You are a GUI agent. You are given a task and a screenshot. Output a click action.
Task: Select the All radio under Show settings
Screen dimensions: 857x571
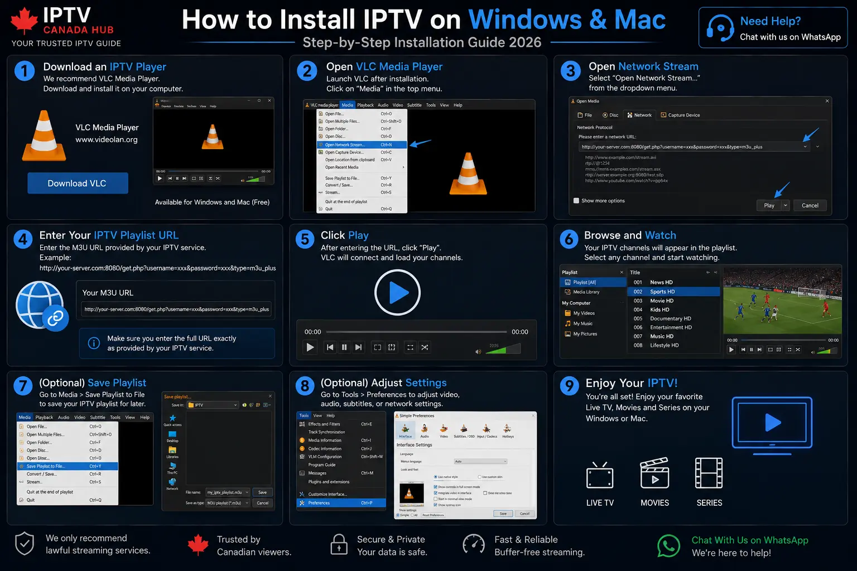tap(412, 515)
